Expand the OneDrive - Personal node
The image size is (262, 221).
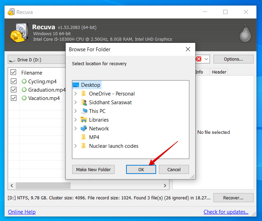point(75,93)
